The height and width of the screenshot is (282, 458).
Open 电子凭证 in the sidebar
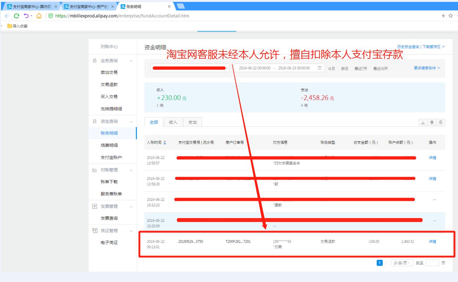(109, 243)
